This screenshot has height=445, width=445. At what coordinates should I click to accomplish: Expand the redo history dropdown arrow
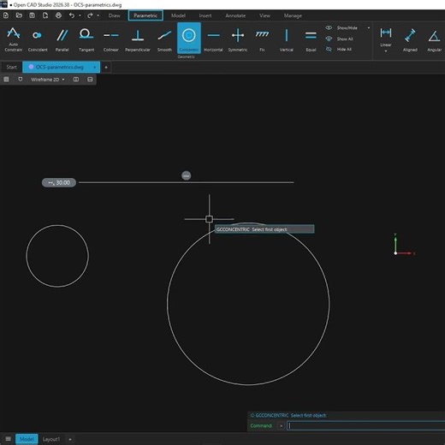pos(98,15)
